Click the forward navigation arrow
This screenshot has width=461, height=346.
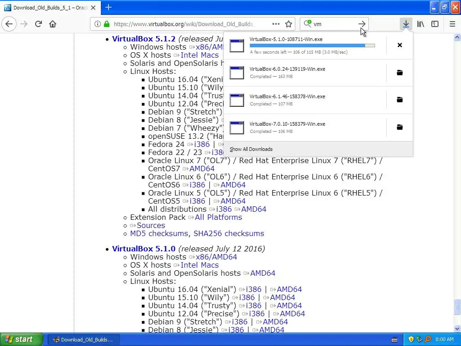click(24, 24)
